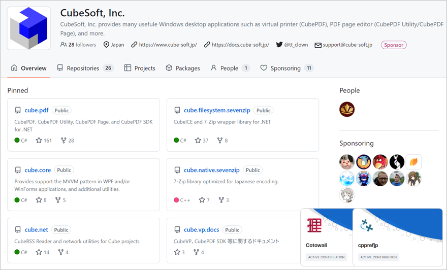Click the pink Sponsor button

(394, 45)
